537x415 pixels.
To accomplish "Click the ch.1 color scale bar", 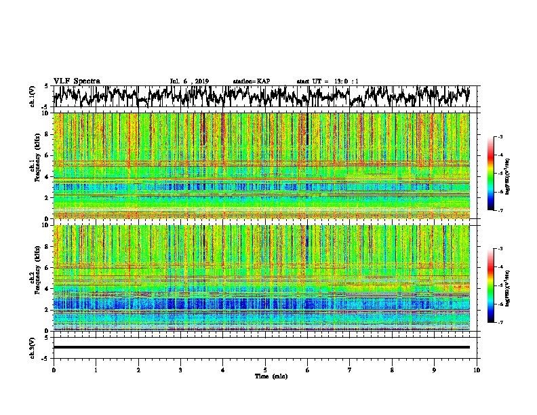I will click(x=490, y=174).
